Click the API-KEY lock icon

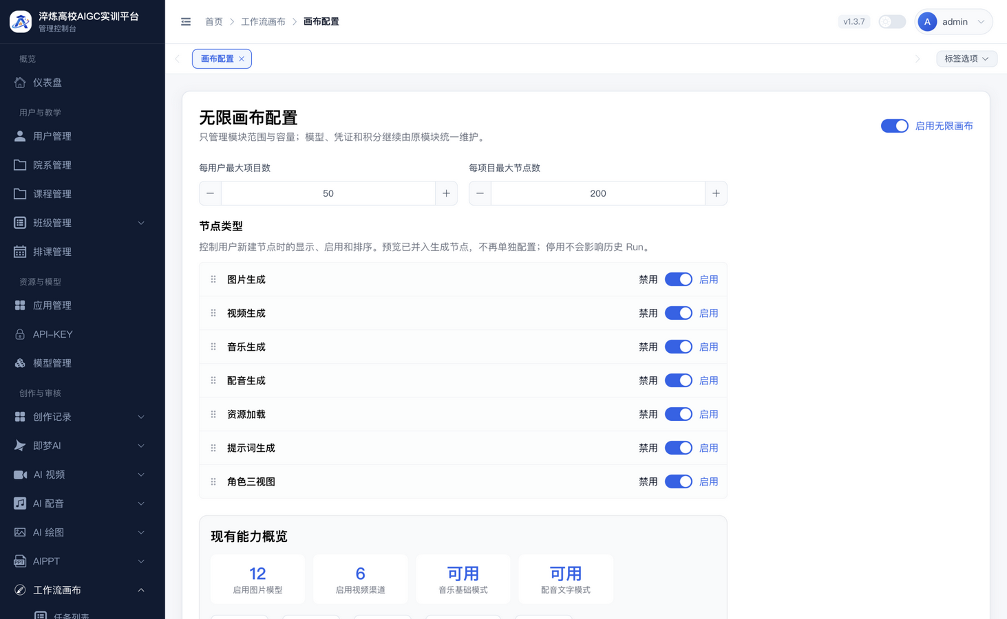click(x=20, y=334)
